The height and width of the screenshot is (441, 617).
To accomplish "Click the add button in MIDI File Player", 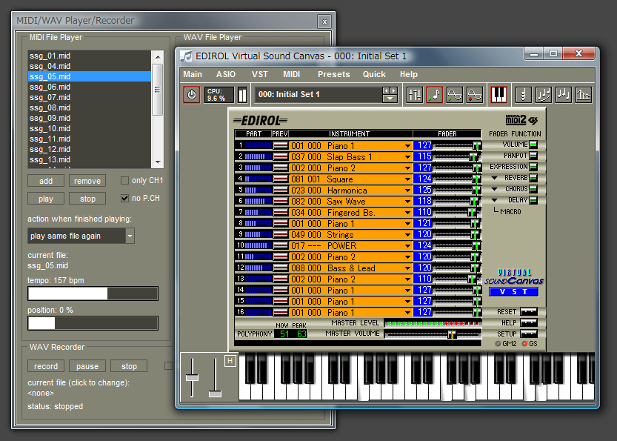I will [x=46, y=181].
